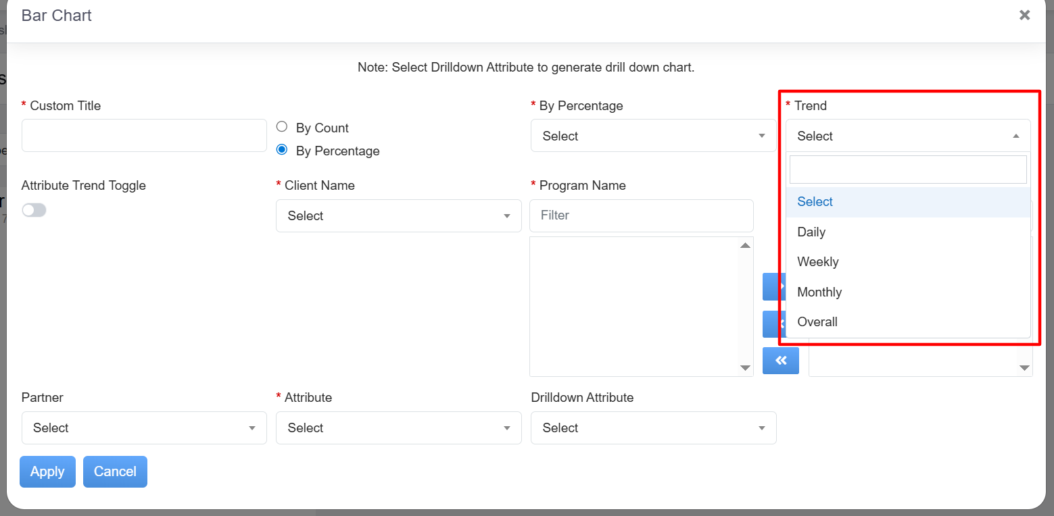Click the Apply button
The image size is (1054, 516).
point(47,471)
